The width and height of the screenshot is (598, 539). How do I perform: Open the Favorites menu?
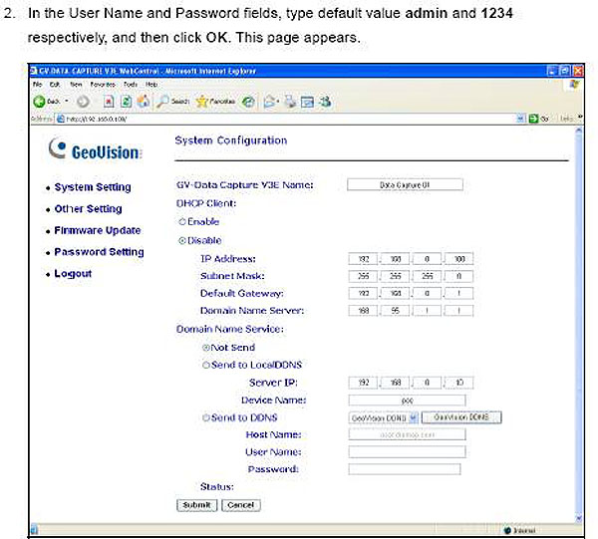pyautogui.click(x=103, y=85)
